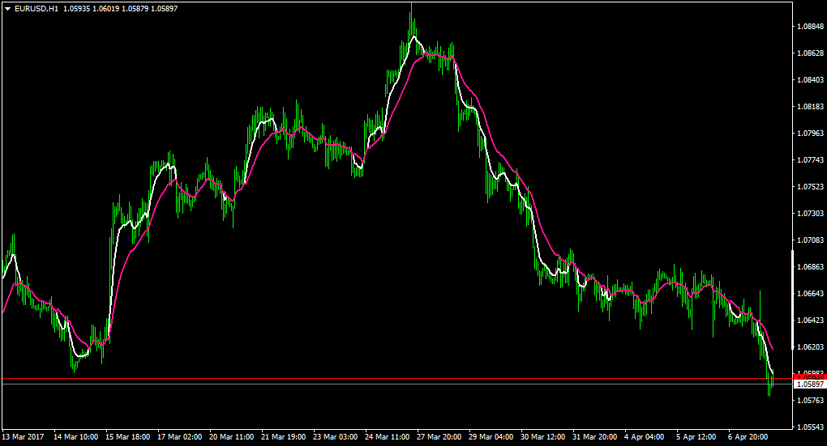The height and width of the screenshot is (446, 827).
Task: Click the 27 Mar 20:00 time label
Action: [439, 437]
